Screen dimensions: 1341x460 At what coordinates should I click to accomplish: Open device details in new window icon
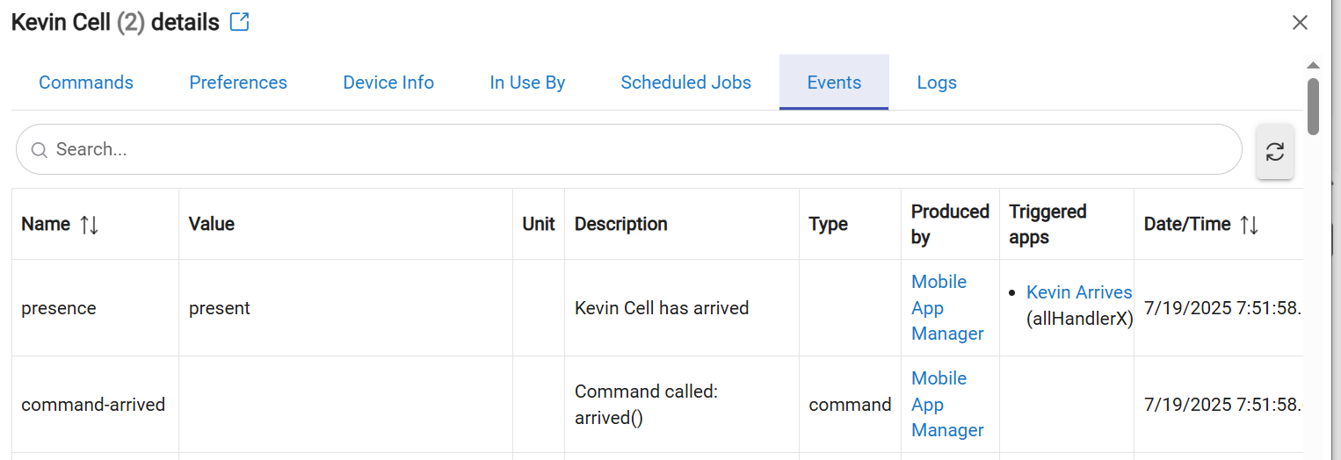point(239,22)
